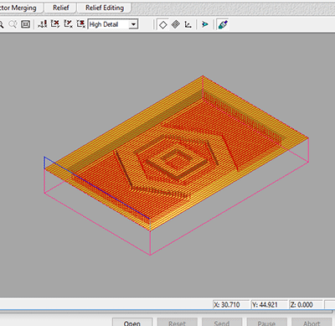This screenshot has width=335, height=326.
Task: Click the Pause button
Action: [266, 322]
